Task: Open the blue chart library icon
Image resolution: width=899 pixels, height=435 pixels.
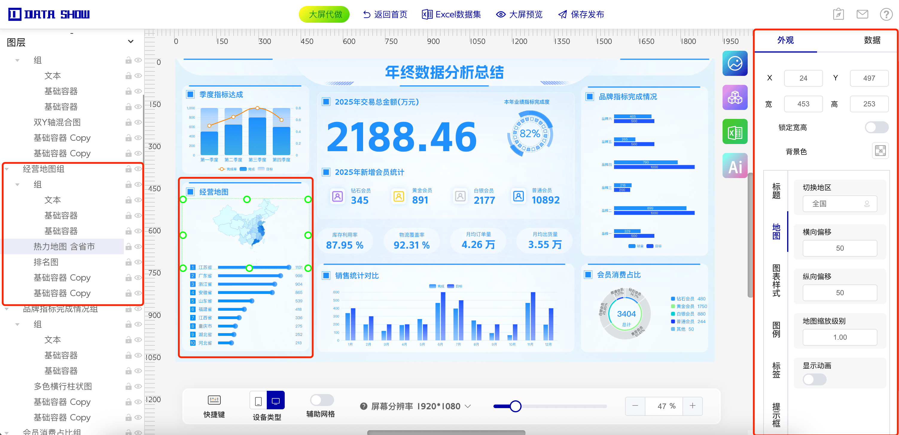Action: point(735,63)
